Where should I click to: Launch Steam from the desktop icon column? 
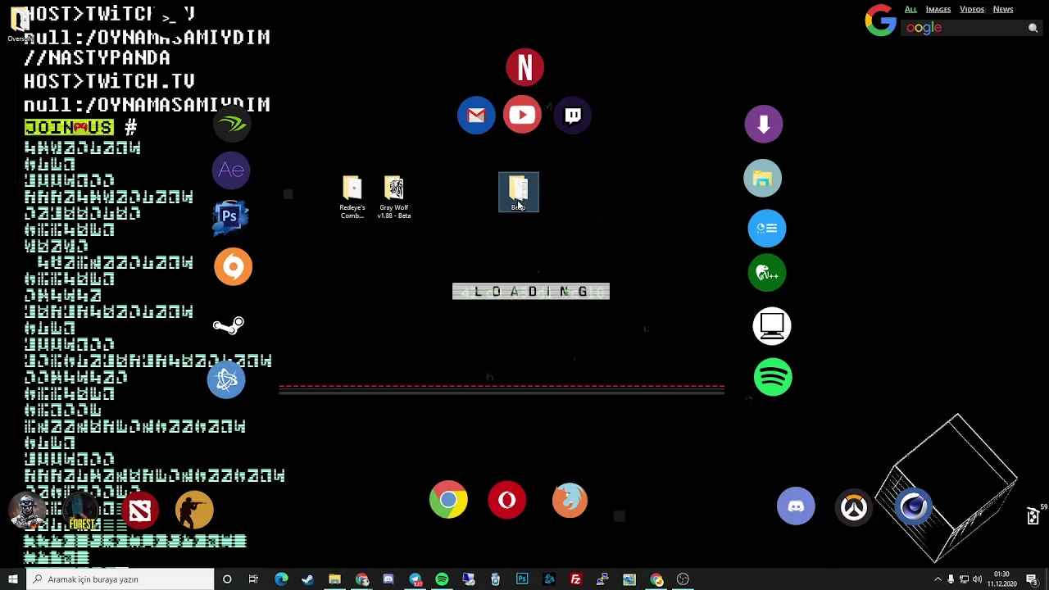pyautogui.click(x=228, y=325)
